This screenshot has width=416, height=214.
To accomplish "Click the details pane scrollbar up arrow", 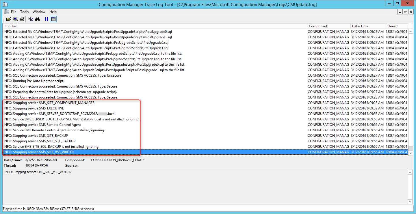I will [410, 172].
